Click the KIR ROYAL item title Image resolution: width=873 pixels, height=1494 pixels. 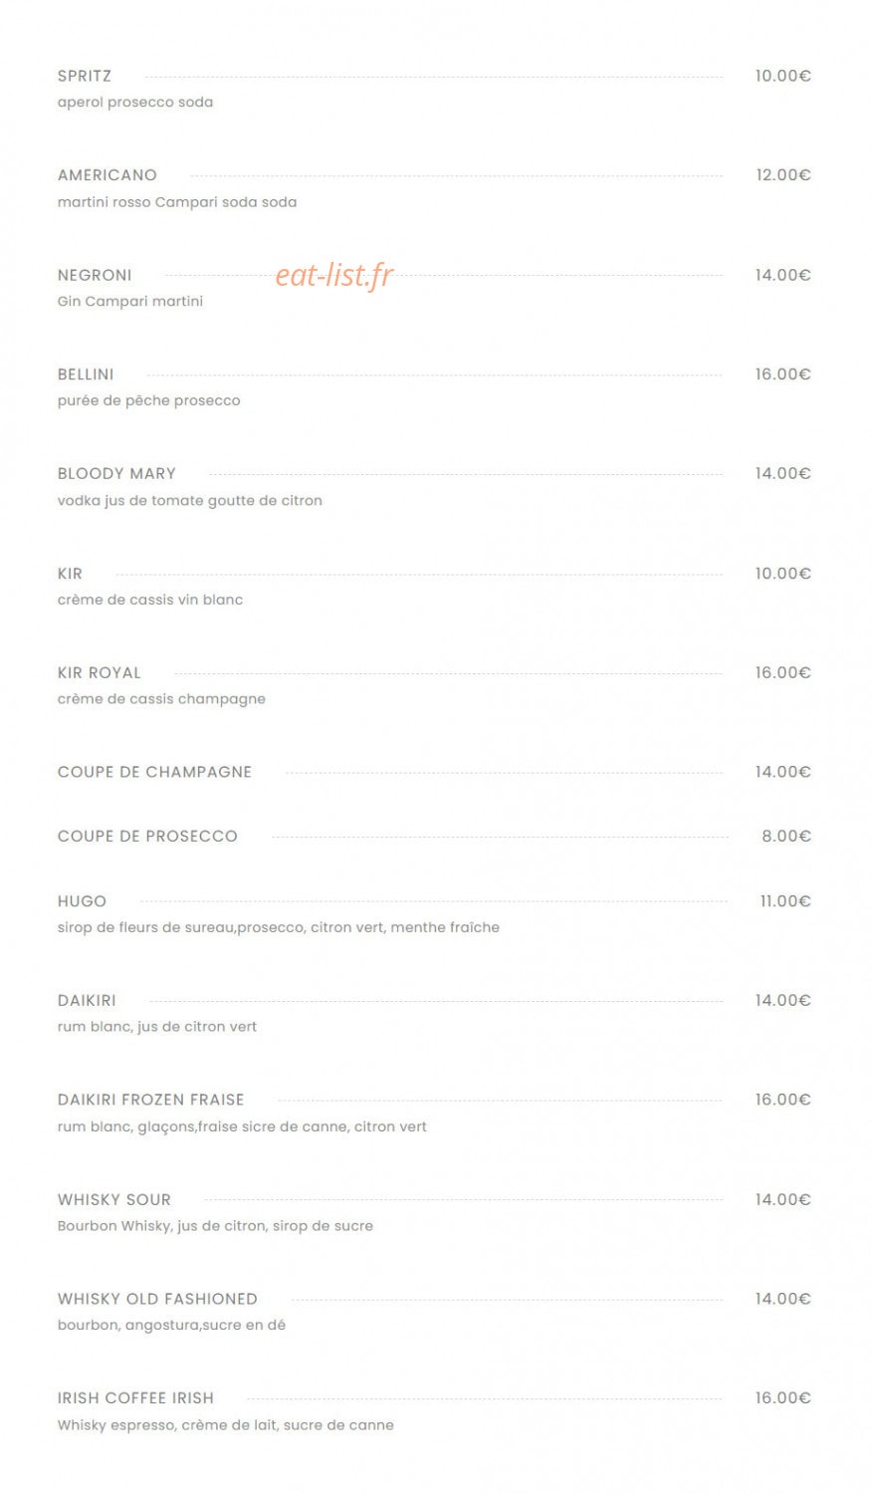click(100, 673)
